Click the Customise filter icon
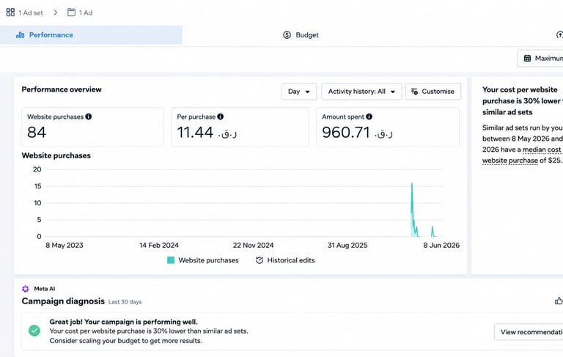Image resolution: width=563 pixels, height=357 pixels. [x=414, y=92]
